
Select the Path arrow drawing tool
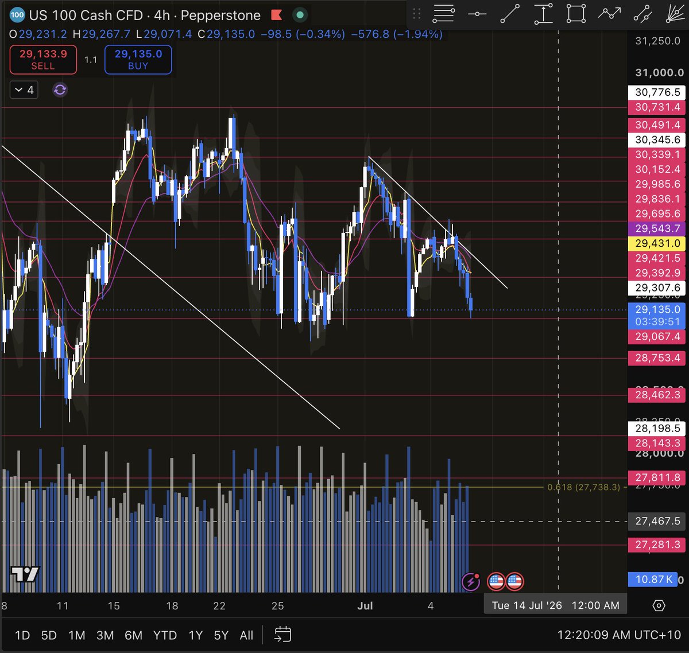609,14
